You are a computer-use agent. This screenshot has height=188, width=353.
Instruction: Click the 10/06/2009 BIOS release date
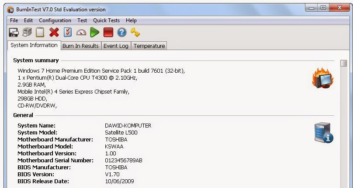click(x=120, y=181)
